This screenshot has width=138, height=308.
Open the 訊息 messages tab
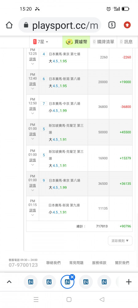click(x=126, y=42)
